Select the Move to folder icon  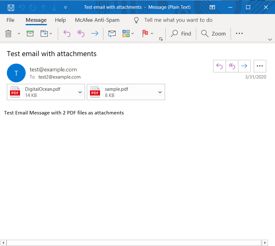tap(44, 33)
